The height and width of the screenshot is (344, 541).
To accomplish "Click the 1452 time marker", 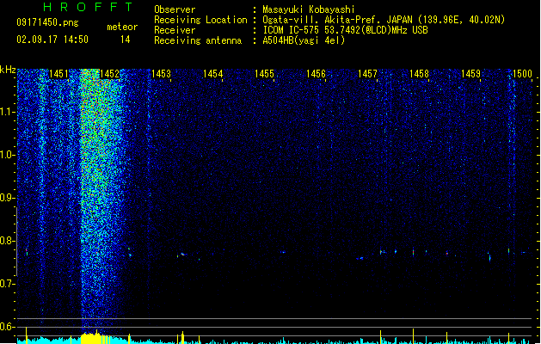I will tap(110, 74).
